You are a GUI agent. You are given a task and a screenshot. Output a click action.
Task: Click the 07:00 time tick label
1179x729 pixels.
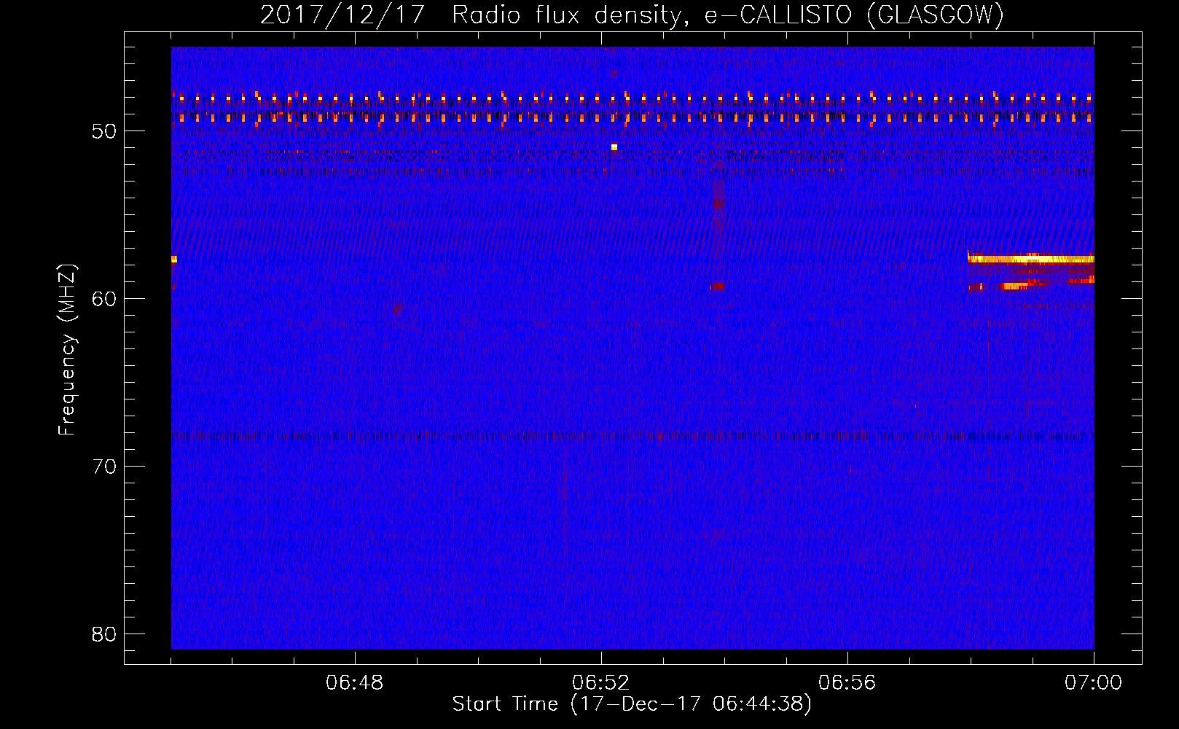coord(1094,683)
